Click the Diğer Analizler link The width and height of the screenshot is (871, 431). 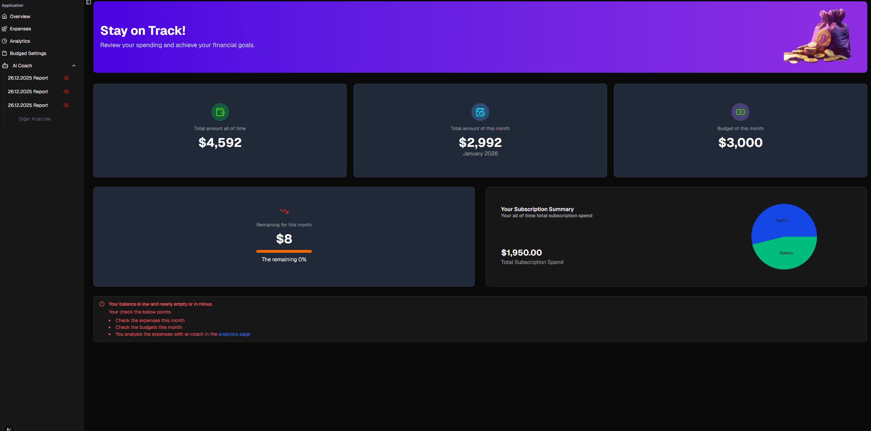tap(35, 119)
